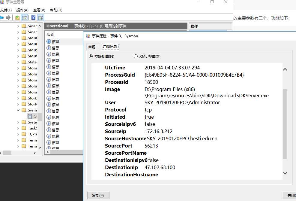Click the DownloadSDKServer.exe image path
The height and width of the screenshot is (201, 296).
click(207, 93)
